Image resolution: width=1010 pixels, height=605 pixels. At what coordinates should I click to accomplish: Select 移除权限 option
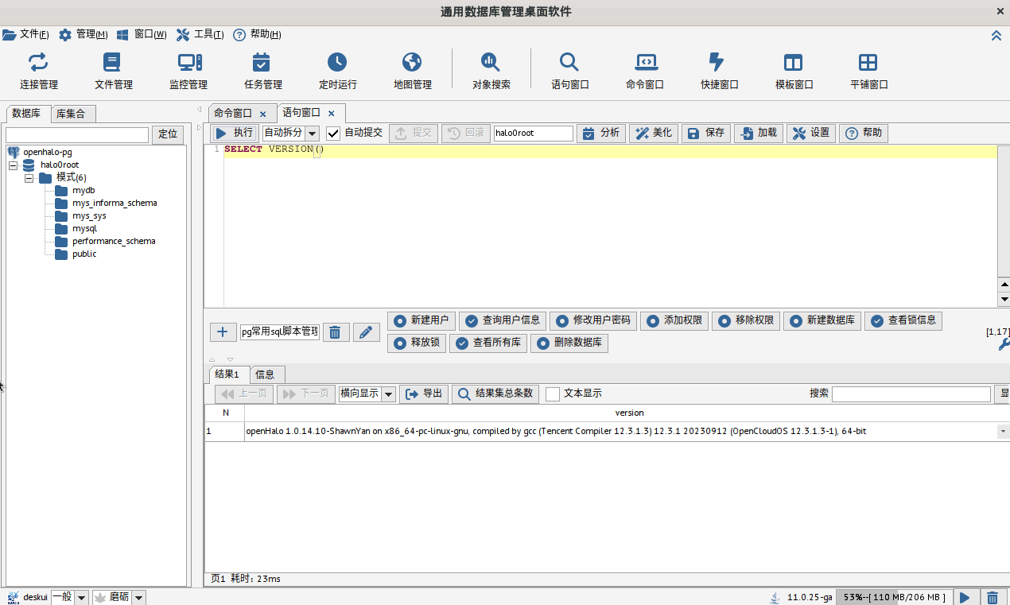coord(746,320)
